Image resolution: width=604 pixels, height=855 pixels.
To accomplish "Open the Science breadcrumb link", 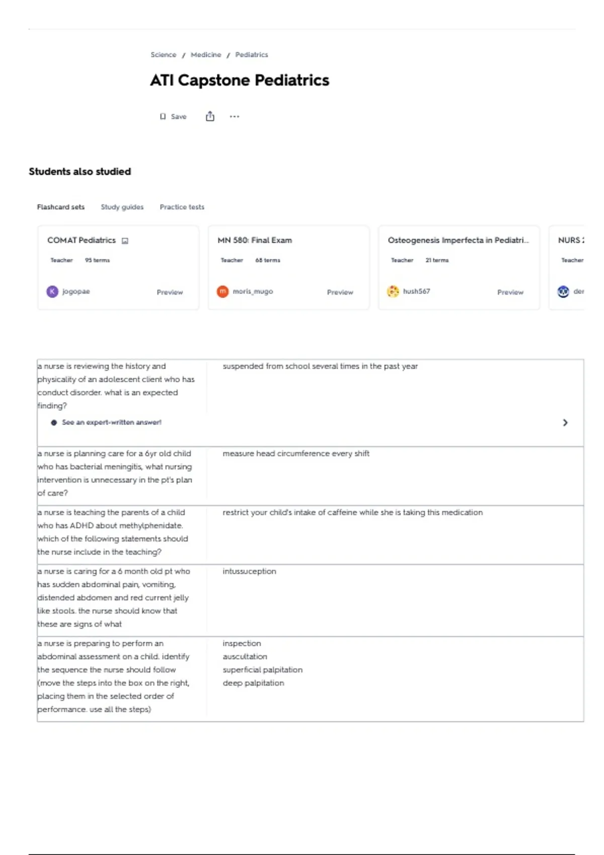I will click(x=164, y=55).
